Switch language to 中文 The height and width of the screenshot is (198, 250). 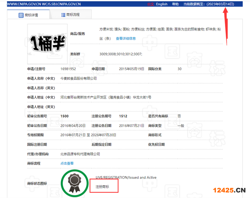click(x=150, y=4)
